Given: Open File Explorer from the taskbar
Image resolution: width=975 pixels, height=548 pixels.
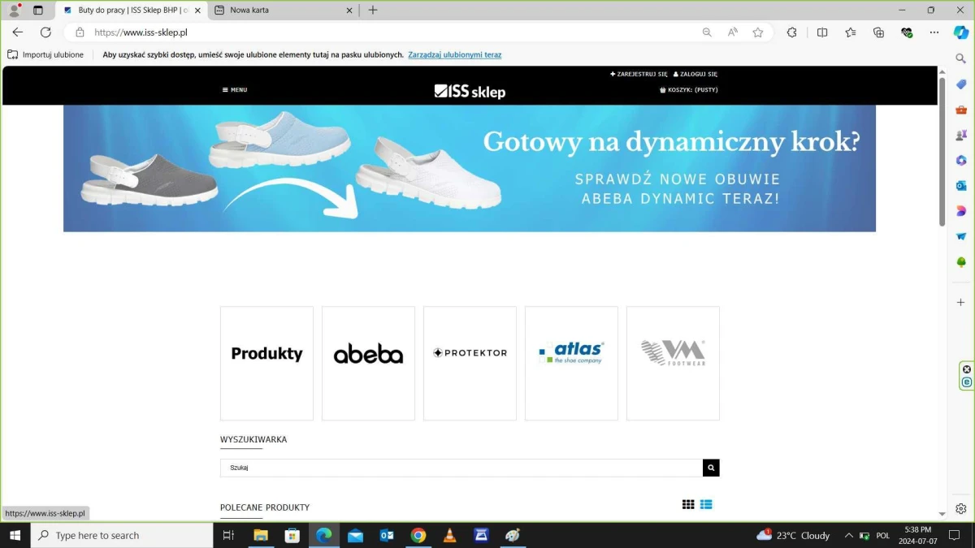Looking at the screenshot, I should [x=261, y=535].
